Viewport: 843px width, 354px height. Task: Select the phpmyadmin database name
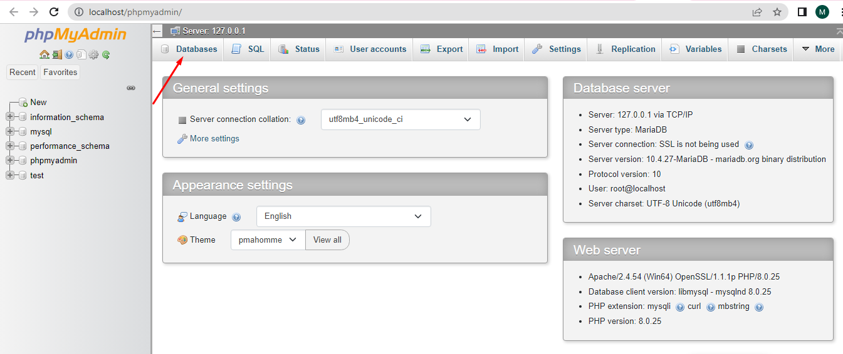tap(53, 160)
